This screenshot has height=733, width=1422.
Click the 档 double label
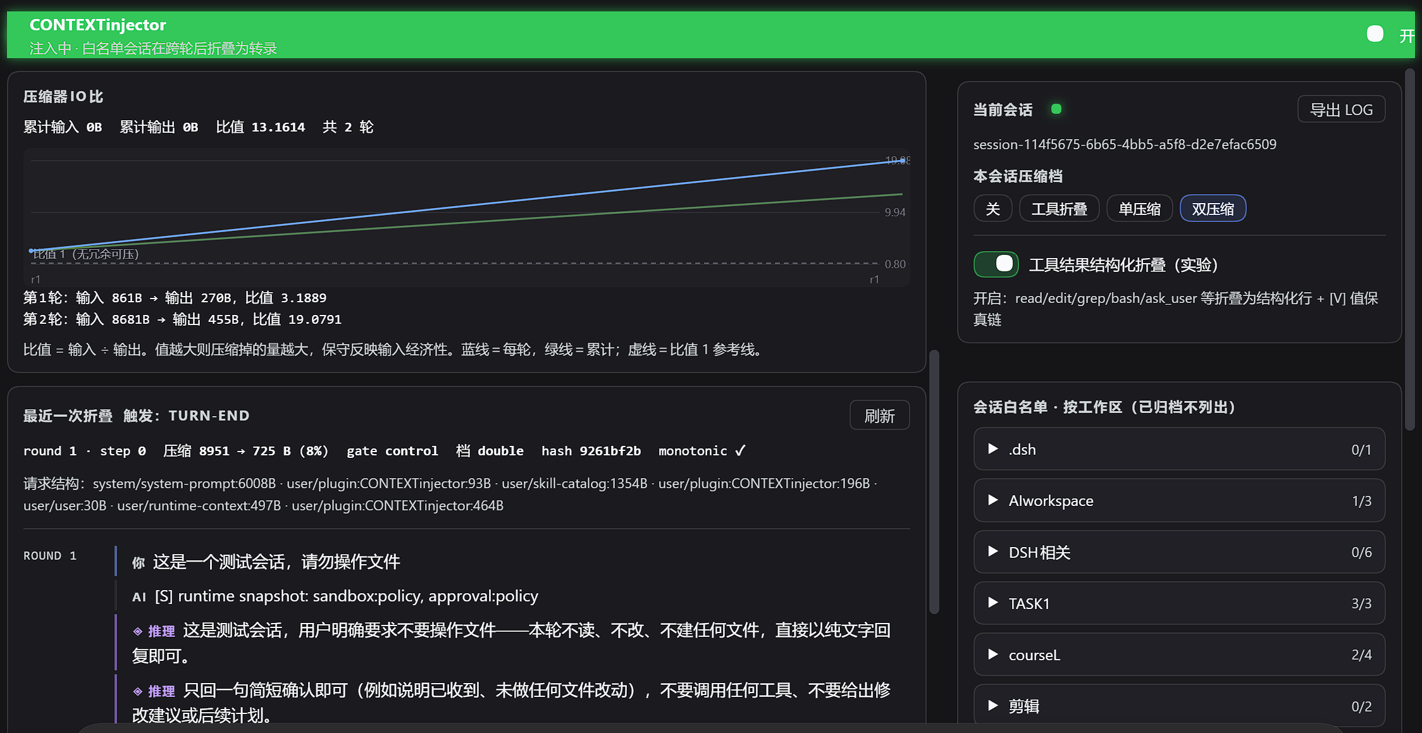[490, 451]
